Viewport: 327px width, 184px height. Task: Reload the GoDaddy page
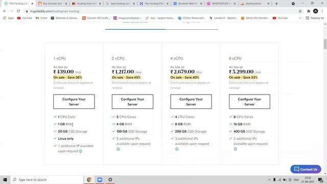tap(18, 11)
